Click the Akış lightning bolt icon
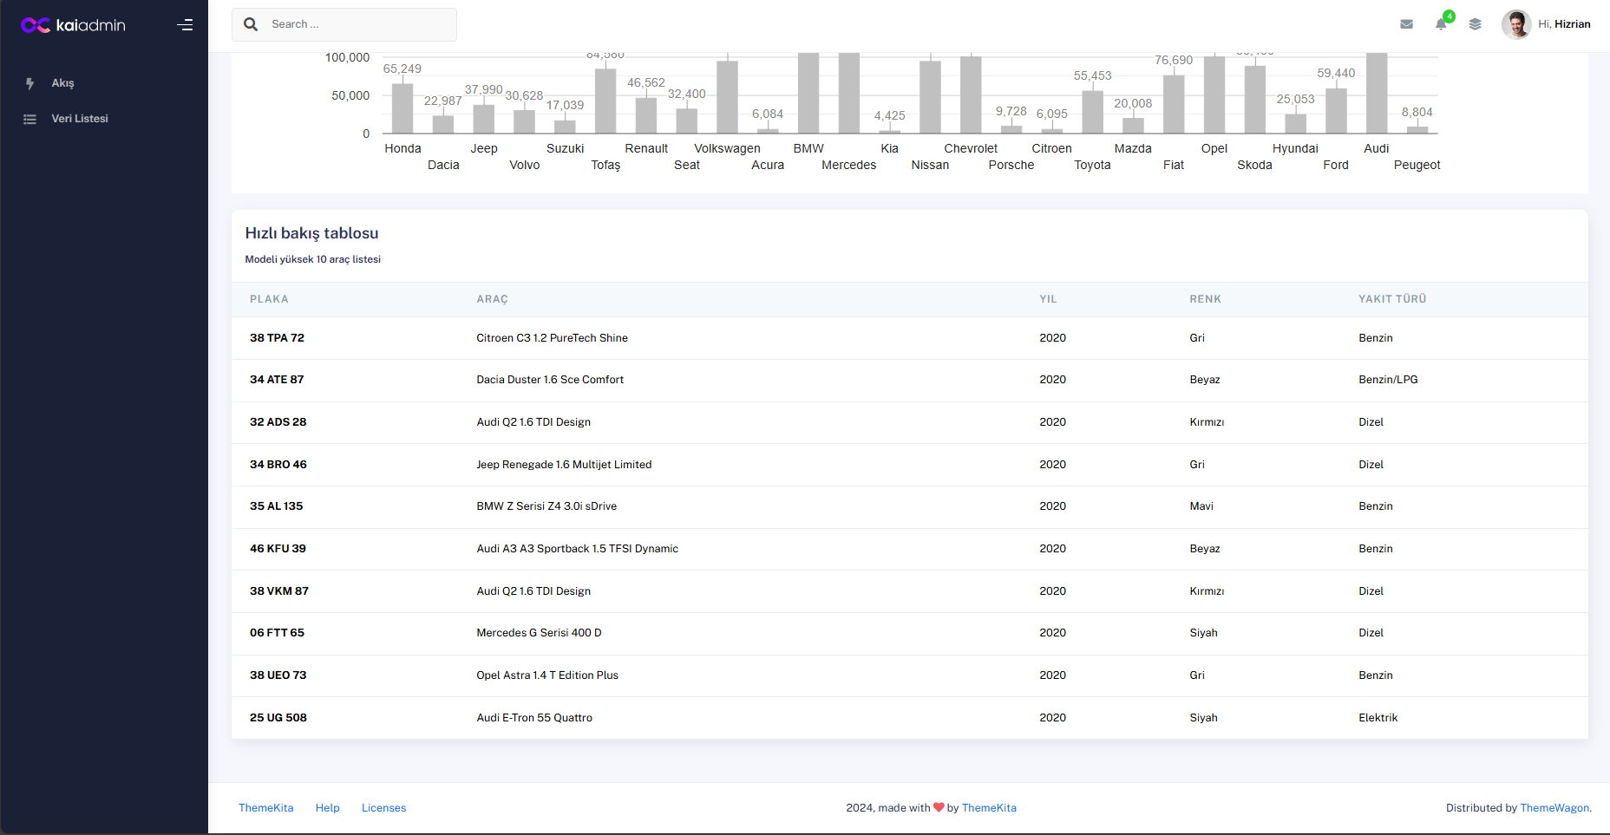 pos(30,83)
